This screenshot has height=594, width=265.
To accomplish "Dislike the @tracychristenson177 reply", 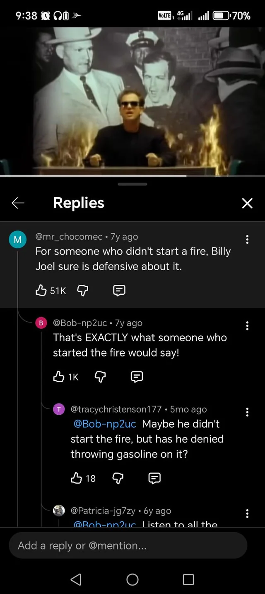I will pyautogui.click(x=118, y=479).
